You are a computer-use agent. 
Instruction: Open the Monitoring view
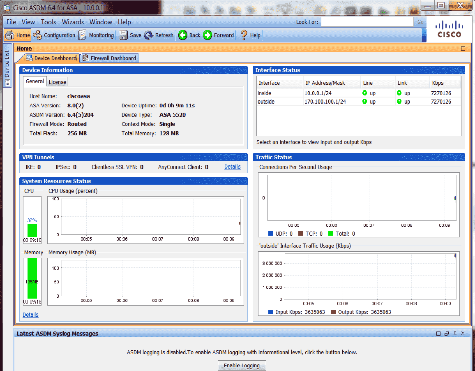(x=96, y=35)
